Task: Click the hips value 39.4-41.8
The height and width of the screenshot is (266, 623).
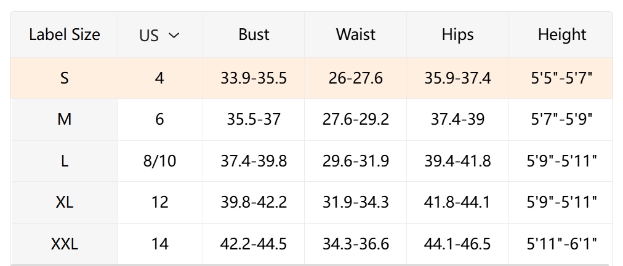Action: (x=457, y=161)
